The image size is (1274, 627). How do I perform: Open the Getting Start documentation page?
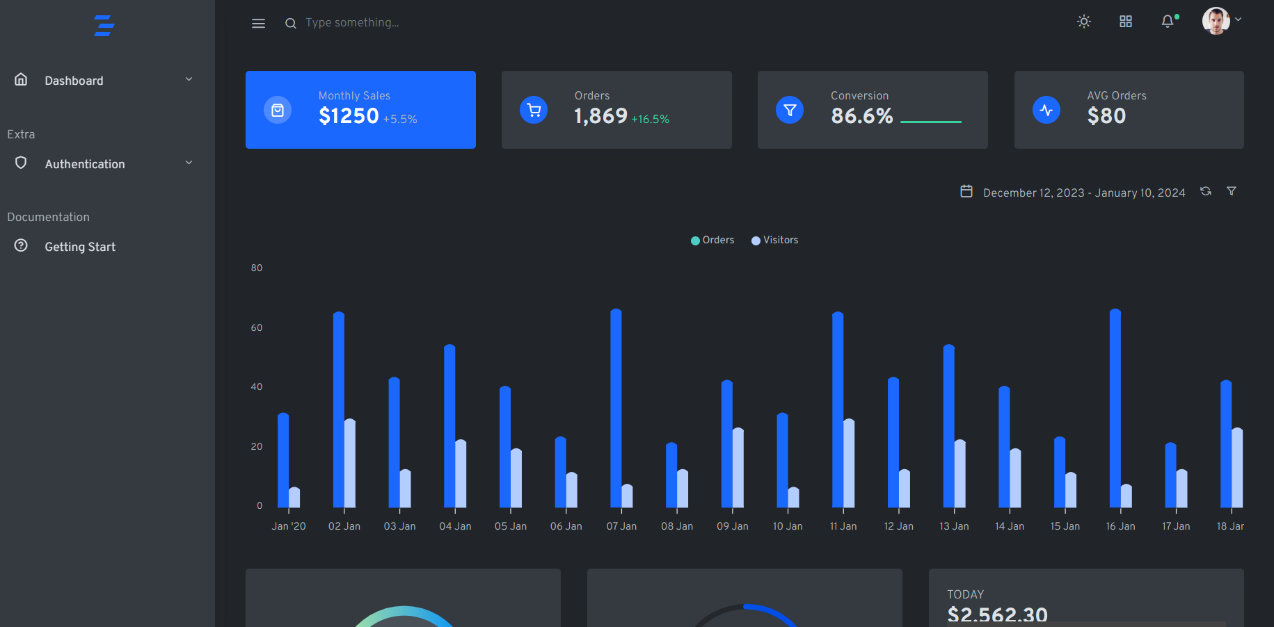tap(79, 246)
